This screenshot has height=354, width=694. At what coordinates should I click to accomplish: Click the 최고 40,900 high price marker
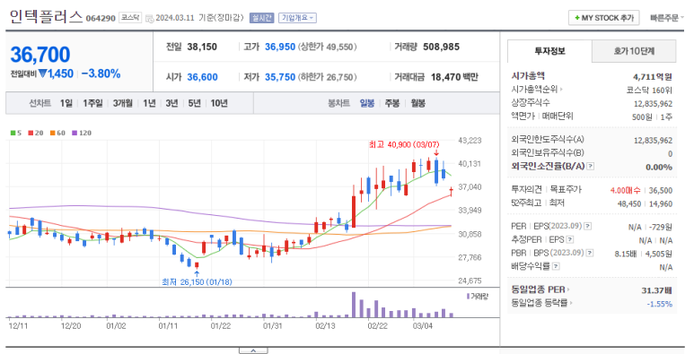(x=404, y=144)
